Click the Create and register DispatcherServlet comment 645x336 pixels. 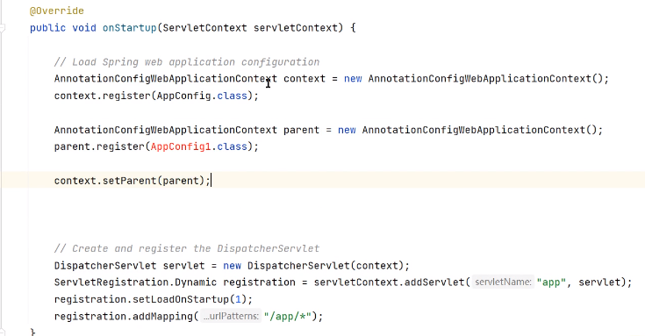[x=187, y=249]
